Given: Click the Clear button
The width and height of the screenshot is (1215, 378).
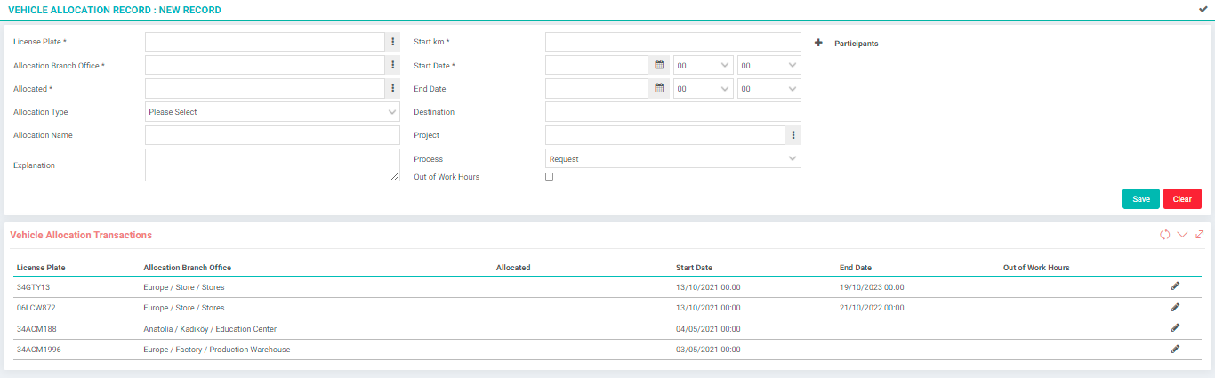Looking at the screenshot, I should [1182, 199].
